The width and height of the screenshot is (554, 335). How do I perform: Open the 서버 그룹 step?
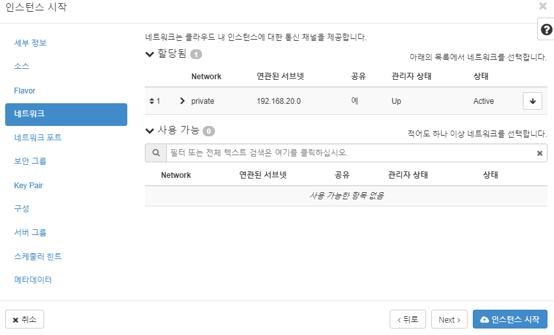point(31,232)
